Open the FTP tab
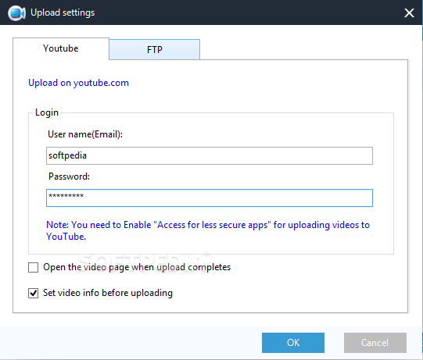The image size is (423, 360). tap(155, 49)
